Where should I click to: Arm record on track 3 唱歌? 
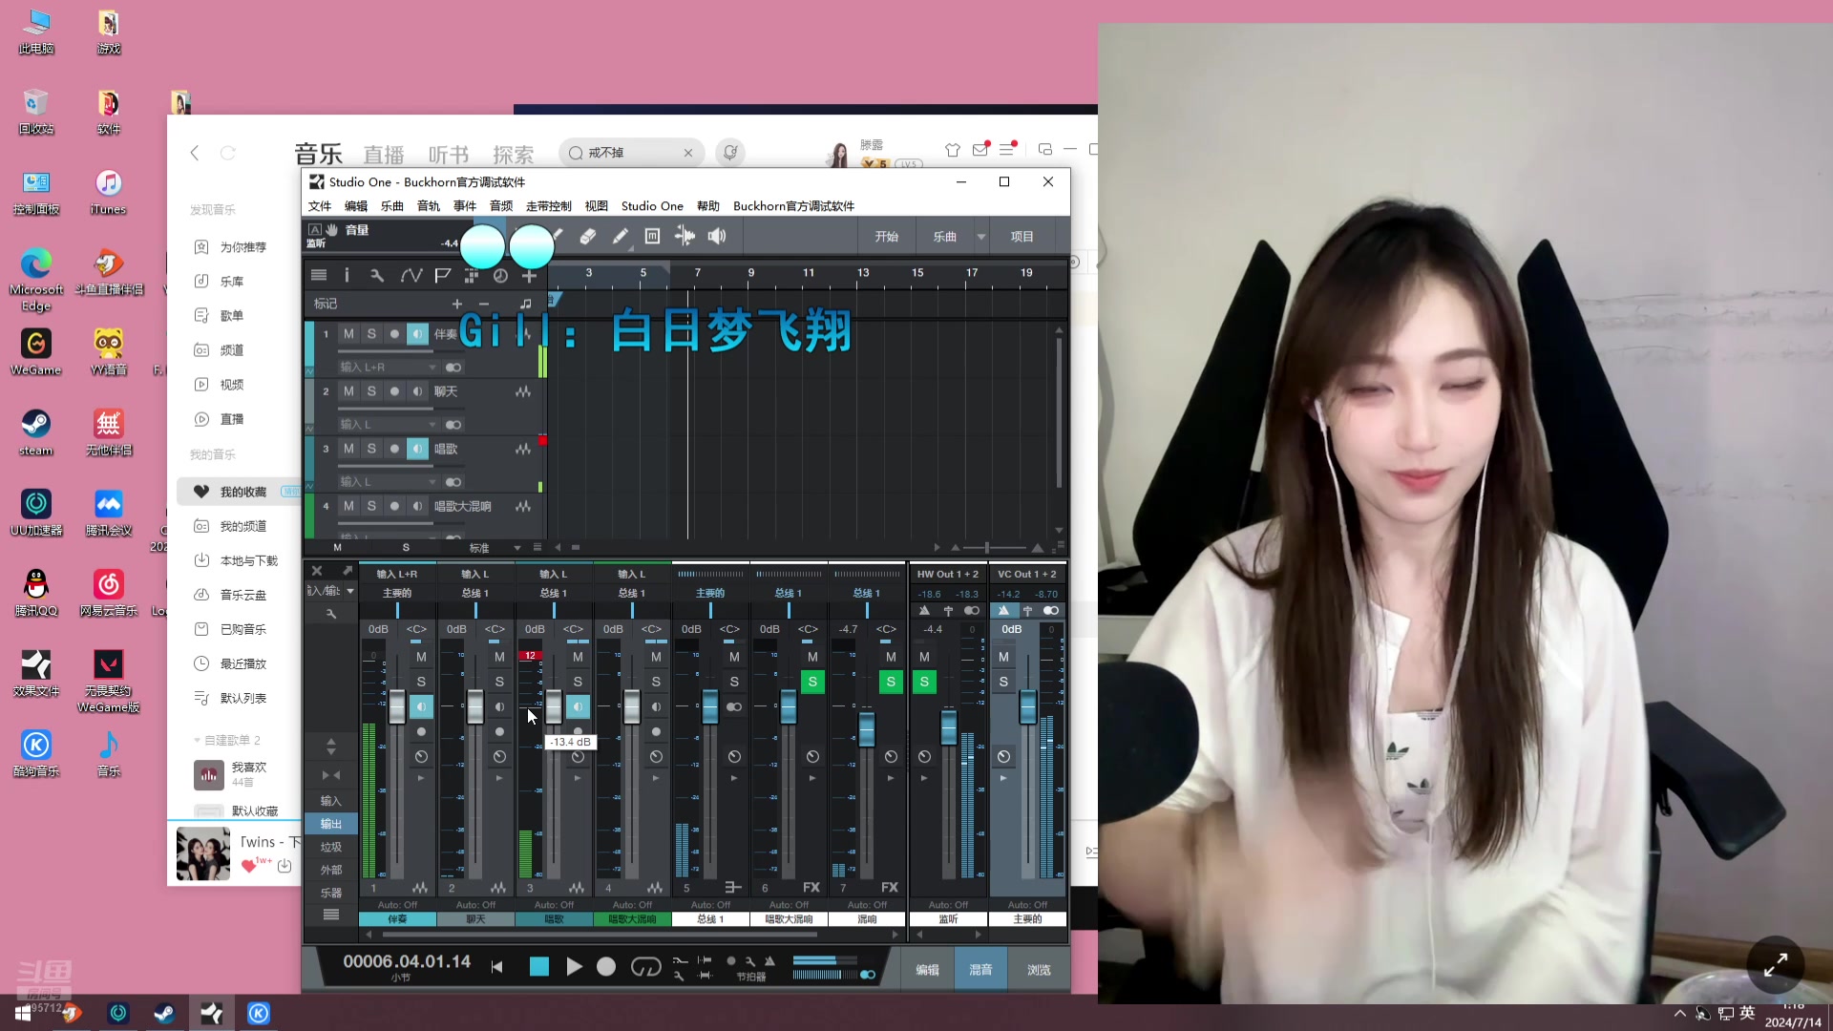tap(394, 449)
